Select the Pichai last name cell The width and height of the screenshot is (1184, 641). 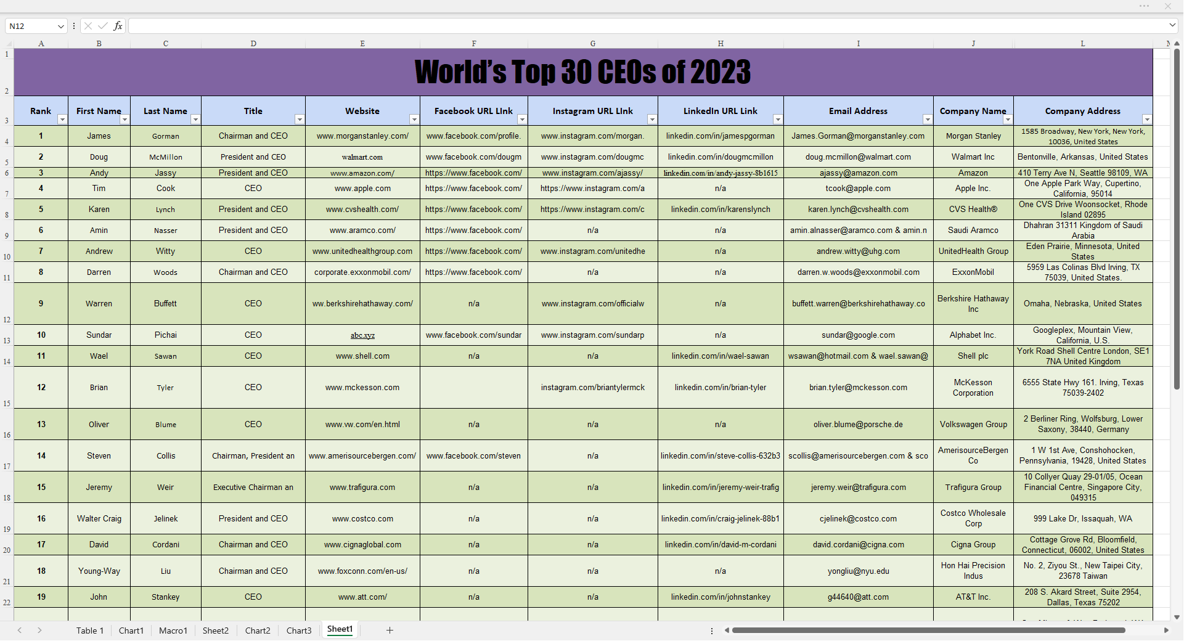tap(166, 335)
